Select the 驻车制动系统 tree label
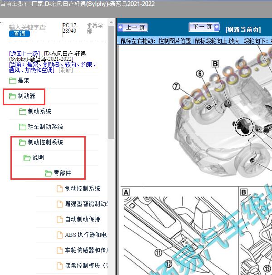 click(x=45, y=127)
